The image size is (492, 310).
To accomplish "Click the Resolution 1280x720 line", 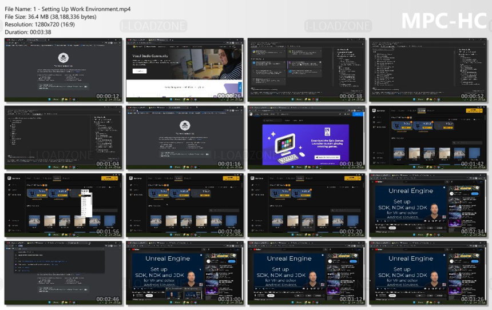I will [39, 25].
